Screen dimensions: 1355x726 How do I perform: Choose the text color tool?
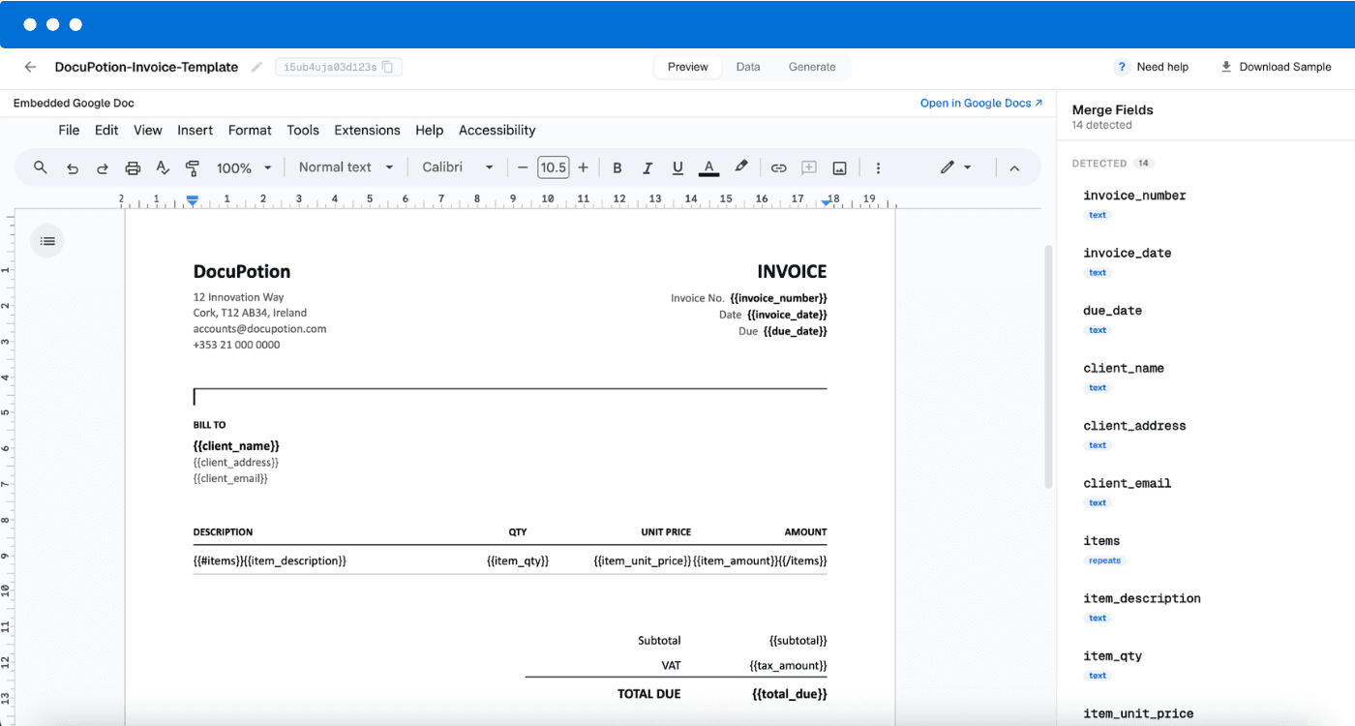click(x=709, y=167)
